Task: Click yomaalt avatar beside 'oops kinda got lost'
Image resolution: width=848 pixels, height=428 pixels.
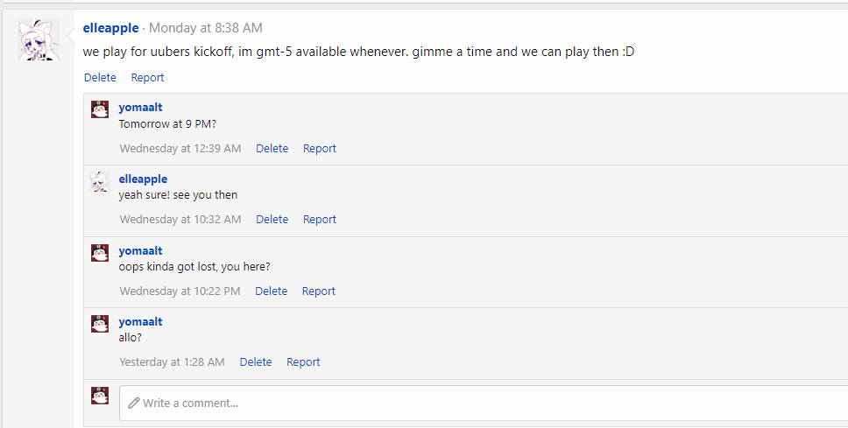Action: (x=100, y=253)
